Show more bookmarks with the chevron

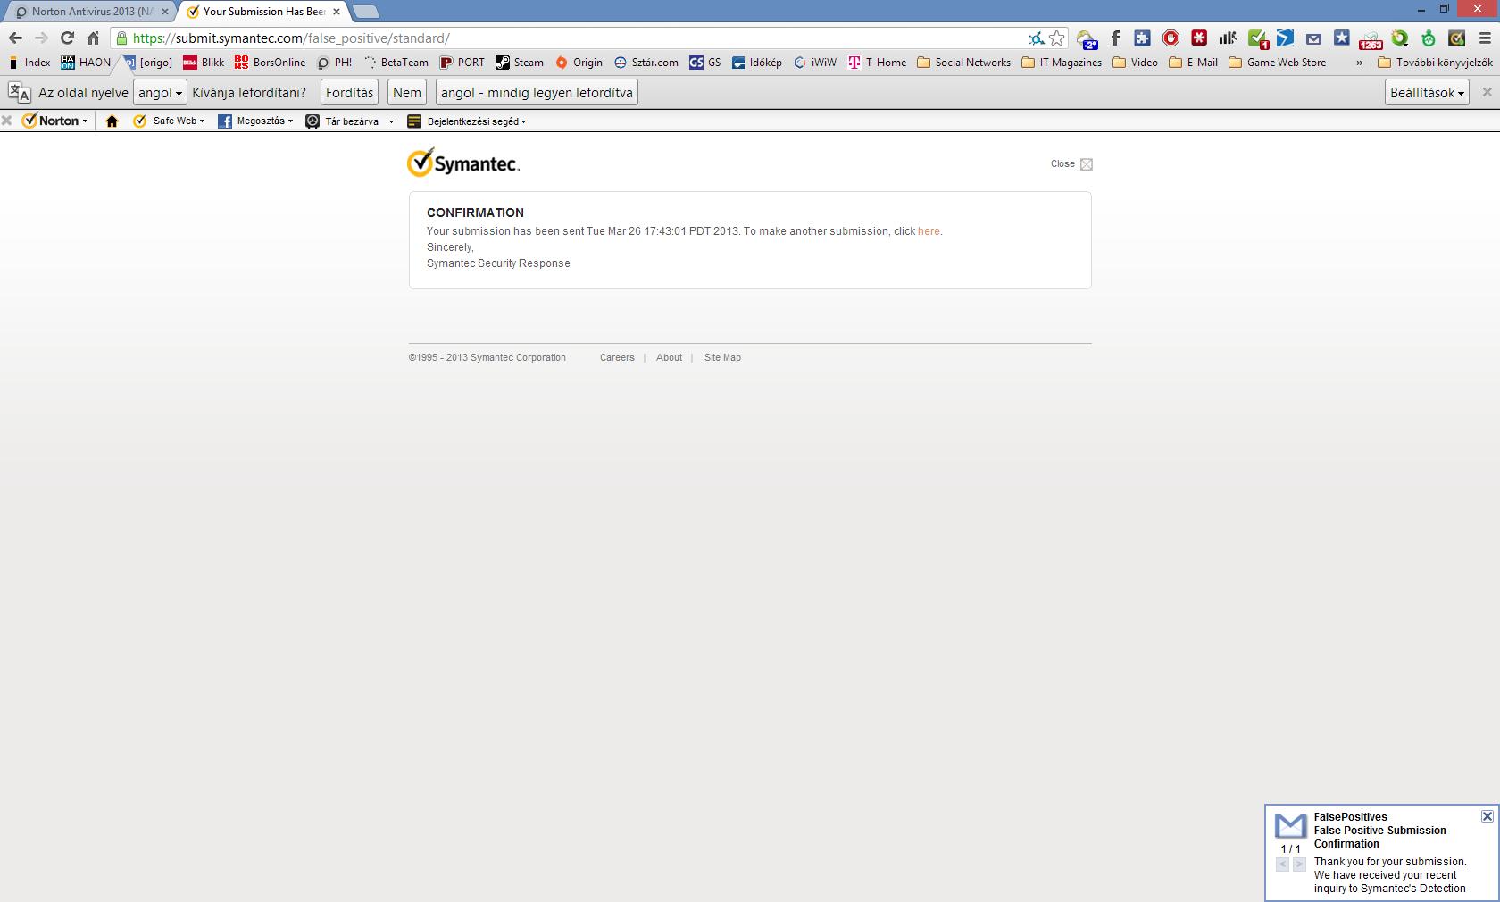(1359, 63)
